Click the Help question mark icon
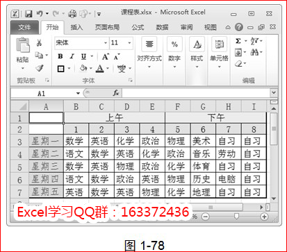Viewport: 287px width, 252px height. coord(239,27)
